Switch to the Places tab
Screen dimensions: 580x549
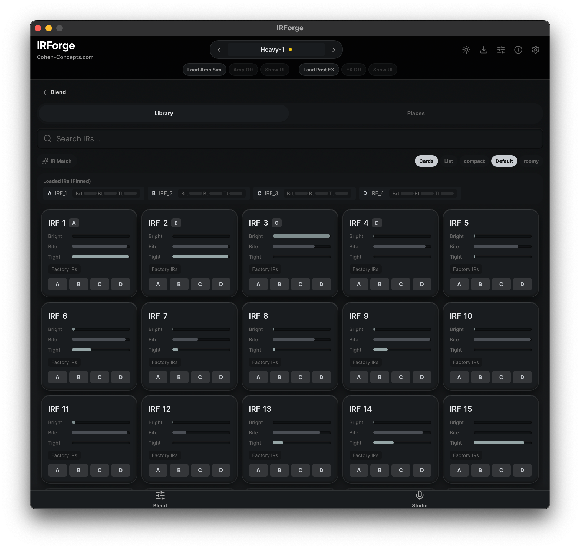(x=416, y=113)
